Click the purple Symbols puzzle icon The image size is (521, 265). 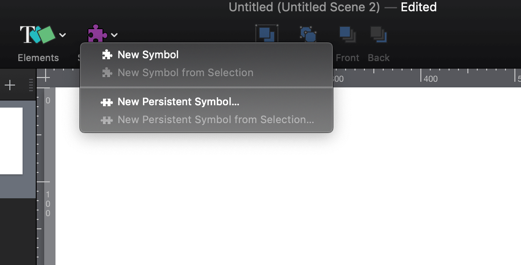(x=97, y=34)
